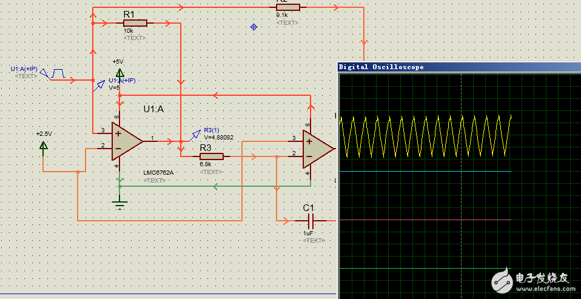581x299 pixels.
Task: Click the green oscilloscope channel trace
Action: pos(425,268)
